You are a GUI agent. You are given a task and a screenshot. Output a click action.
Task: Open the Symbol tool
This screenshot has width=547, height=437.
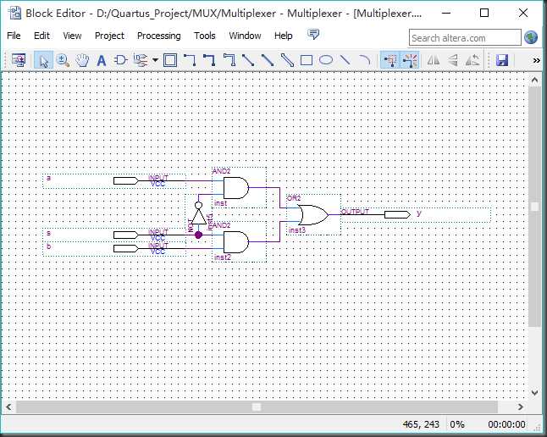tap(121, 60)
